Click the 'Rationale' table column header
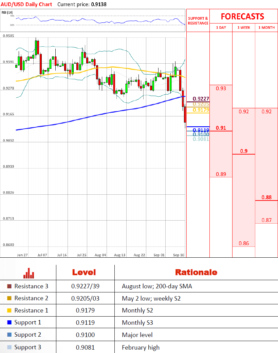Viewport: 278px width, 353px height. point(196,272)
